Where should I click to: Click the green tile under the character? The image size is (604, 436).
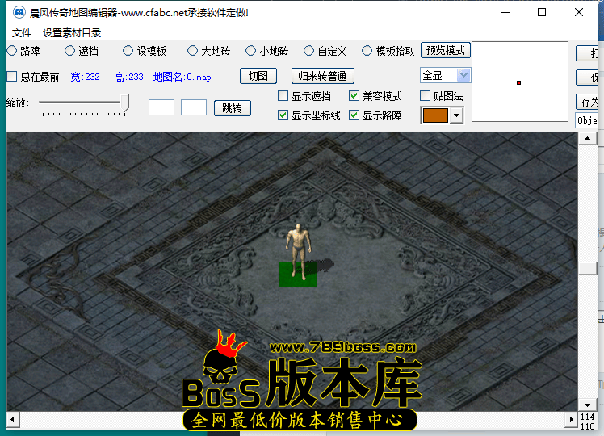(298, 275)
